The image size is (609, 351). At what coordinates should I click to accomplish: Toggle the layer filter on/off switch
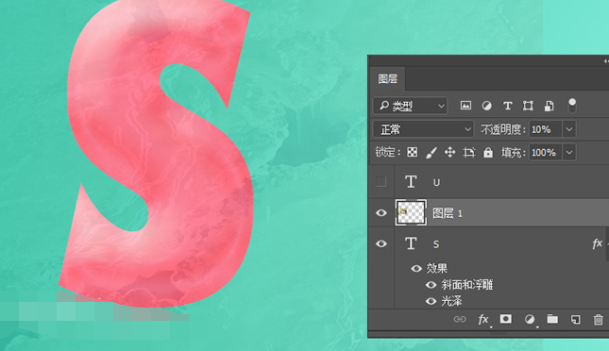coord(572,106)
